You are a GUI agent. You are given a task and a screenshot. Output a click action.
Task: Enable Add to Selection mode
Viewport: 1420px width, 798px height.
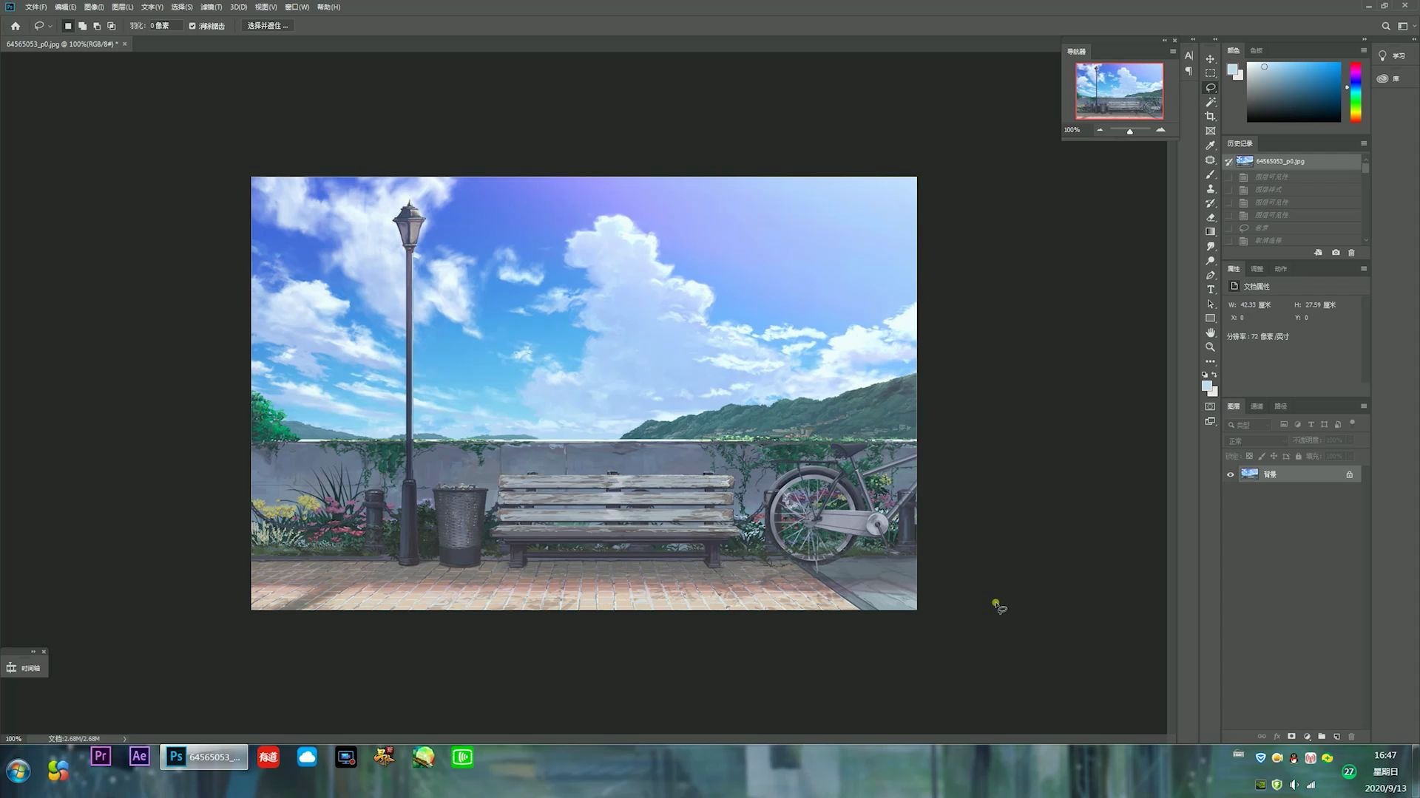click(x=82, y=26)
